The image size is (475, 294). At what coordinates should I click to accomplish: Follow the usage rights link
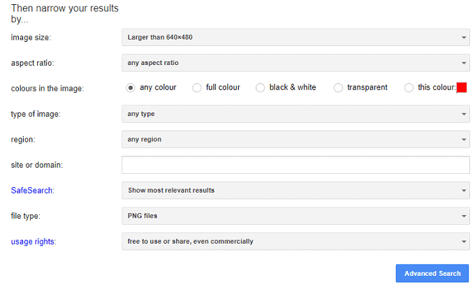tap(34, 242)
